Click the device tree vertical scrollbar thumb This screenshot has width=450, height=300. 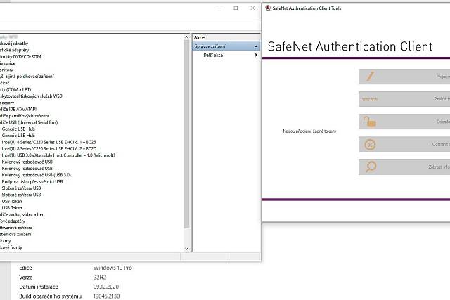click(x=186, y=134)
